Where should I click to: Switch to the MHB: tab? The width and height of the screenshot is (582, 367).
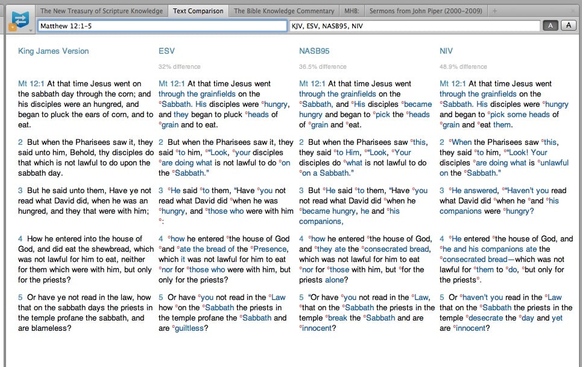(351, 11)
